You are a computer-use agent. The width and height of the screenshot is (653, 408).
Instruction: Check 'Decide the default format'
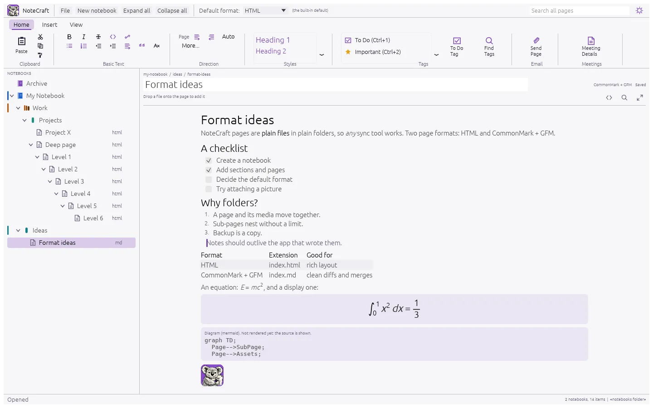[x=209, y=180]
